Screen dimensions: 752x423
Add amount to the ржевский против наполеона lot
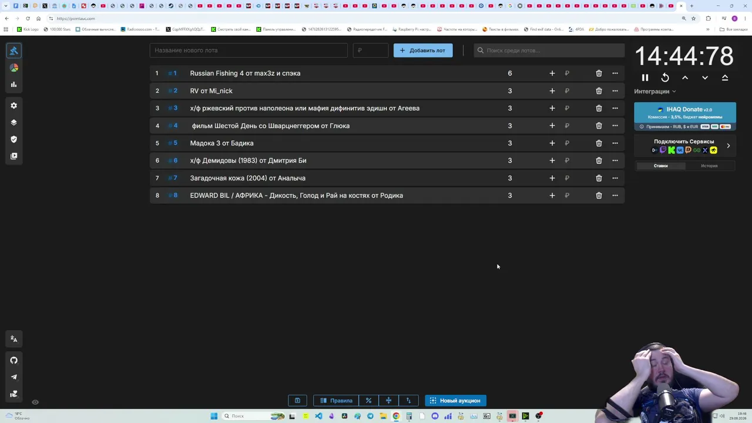click(x=552, y=108)
